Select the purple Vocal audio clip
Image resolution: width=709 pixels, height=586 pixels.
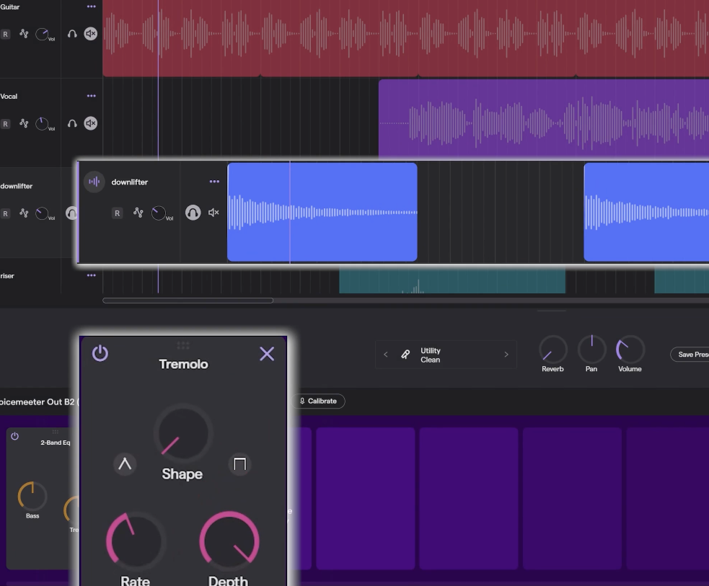(x=544, y=119)
